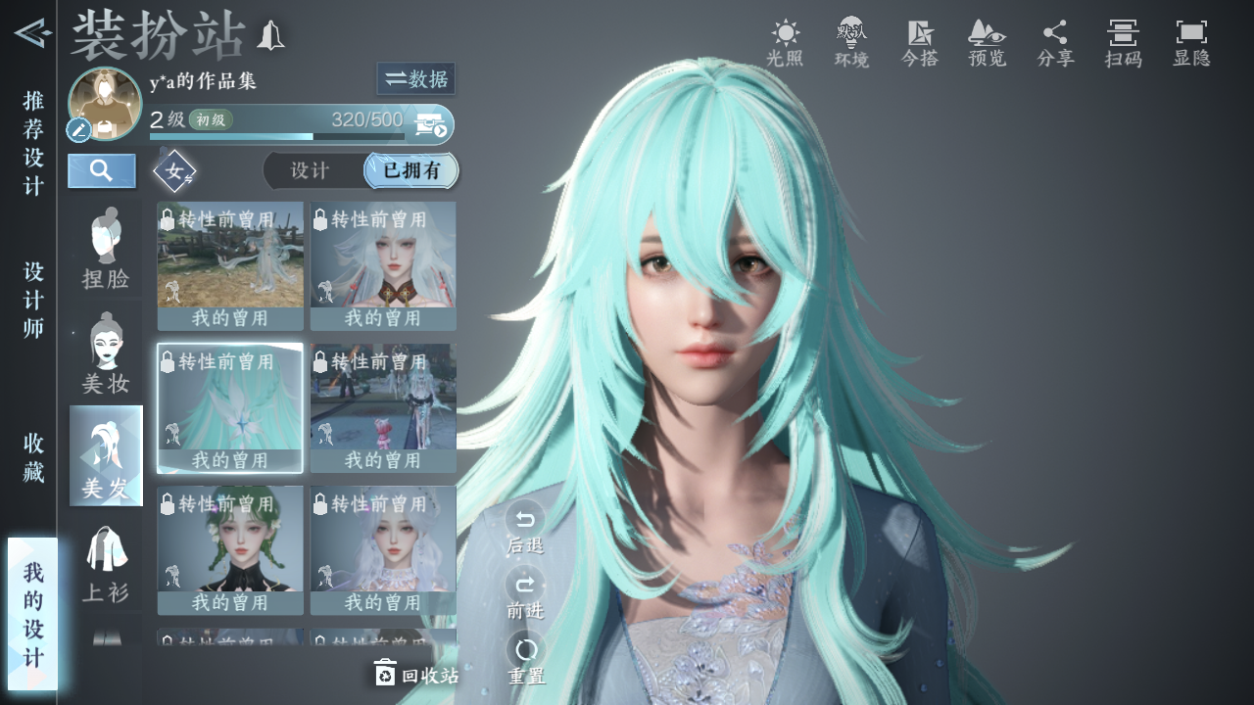This screenshot has width=1254, height=705.
Task: Toggle the 女 gender switch
Action: click(x=174, y=171)
